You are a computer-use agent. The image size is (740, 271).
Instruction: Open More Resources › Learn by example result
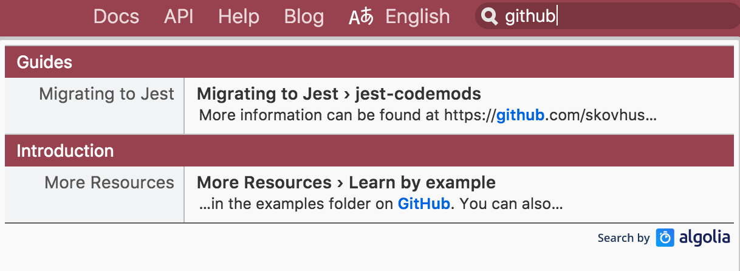pos(459,193)
